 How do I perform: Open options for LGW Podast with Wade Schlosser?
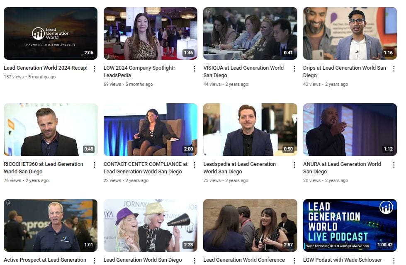coord(394,260)
